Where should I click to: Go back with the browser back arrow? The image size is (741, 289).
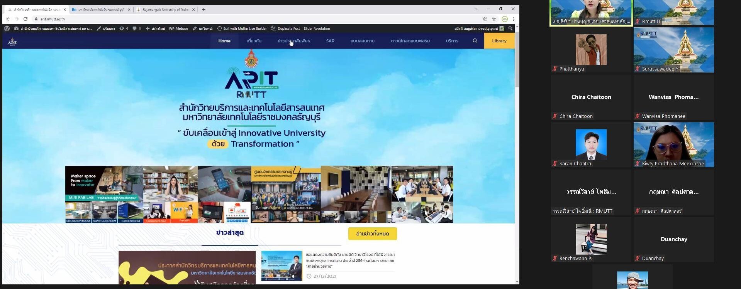(x=8, y=19)
